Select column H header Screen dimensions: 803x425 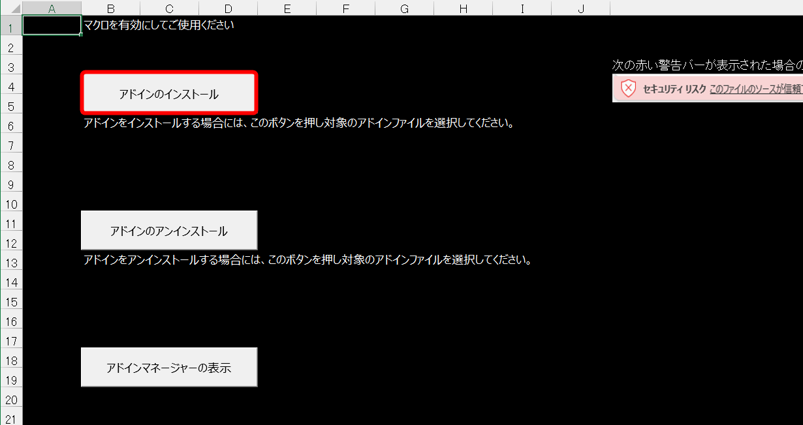(464, 8)
